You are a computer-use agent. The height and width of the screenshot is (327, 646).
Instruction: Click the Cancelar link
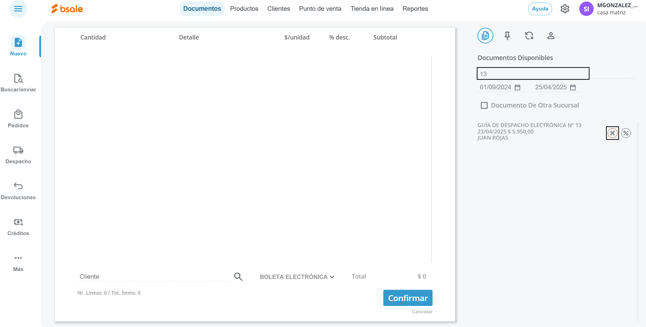pyautogui.click(x=422, y=312)
